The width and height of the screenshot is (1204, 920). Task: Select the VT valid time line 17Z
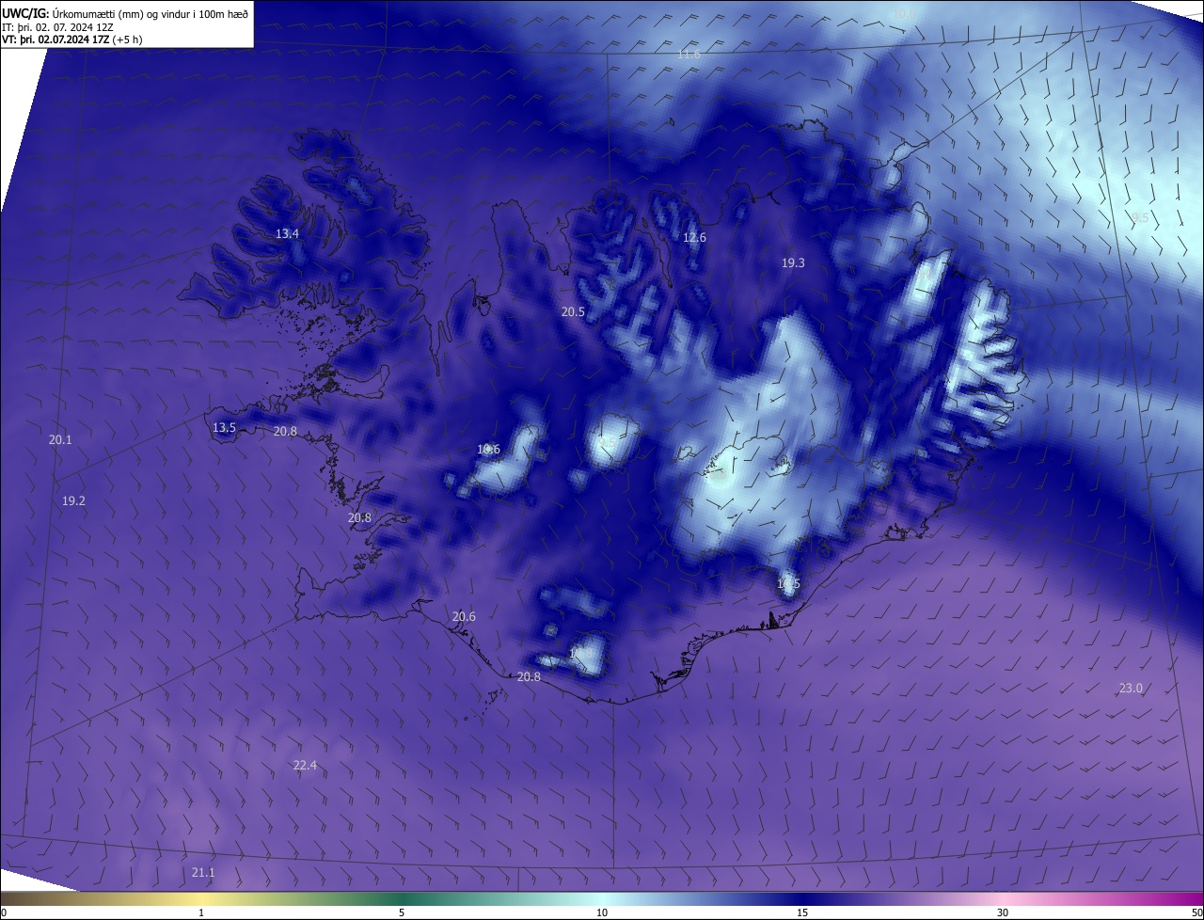coord(74,40)
